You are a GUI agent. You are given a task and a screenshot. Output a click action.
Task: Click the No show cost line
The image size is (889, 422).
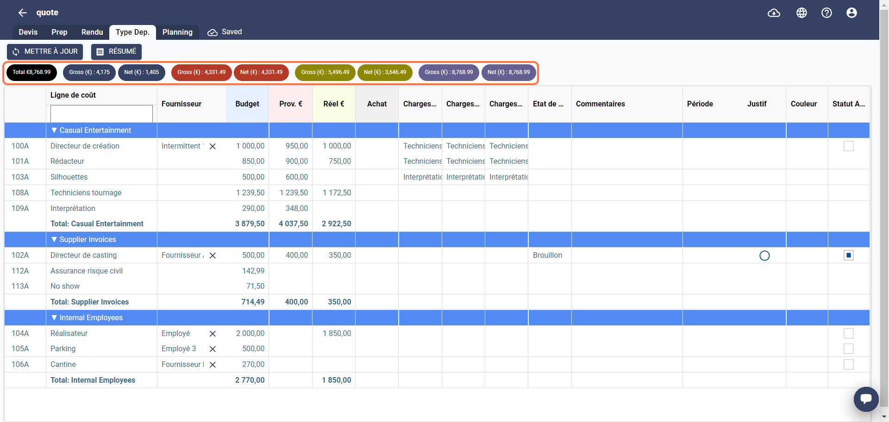click(65, 286)
